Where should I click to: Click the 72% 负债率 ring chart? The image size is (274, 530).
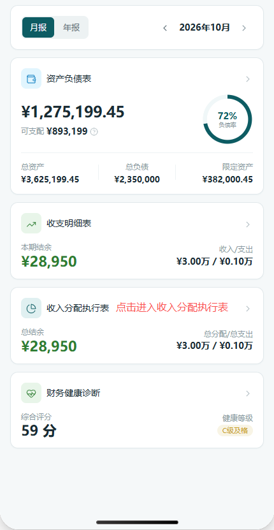227,119
